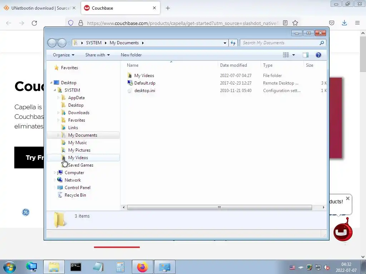Open the Organize dropdown menu

click(x=64, y=55)
